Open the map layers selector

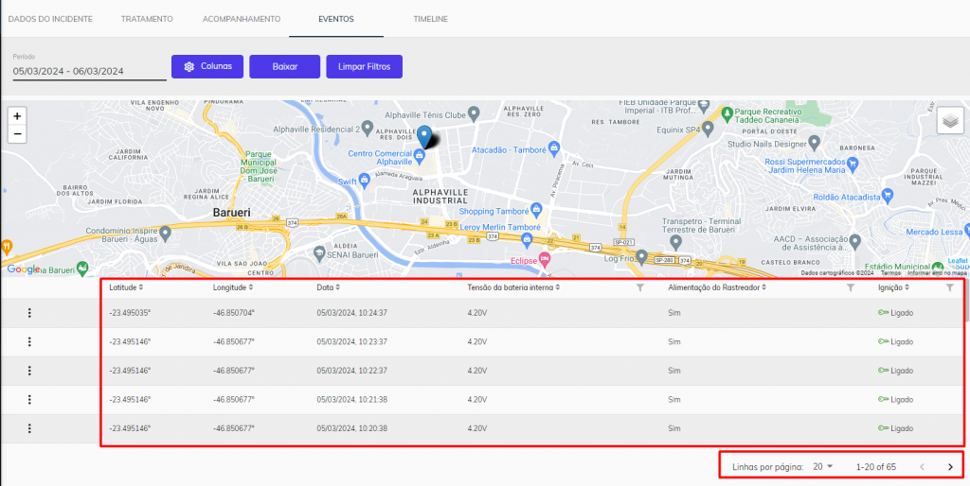point(949,120)
